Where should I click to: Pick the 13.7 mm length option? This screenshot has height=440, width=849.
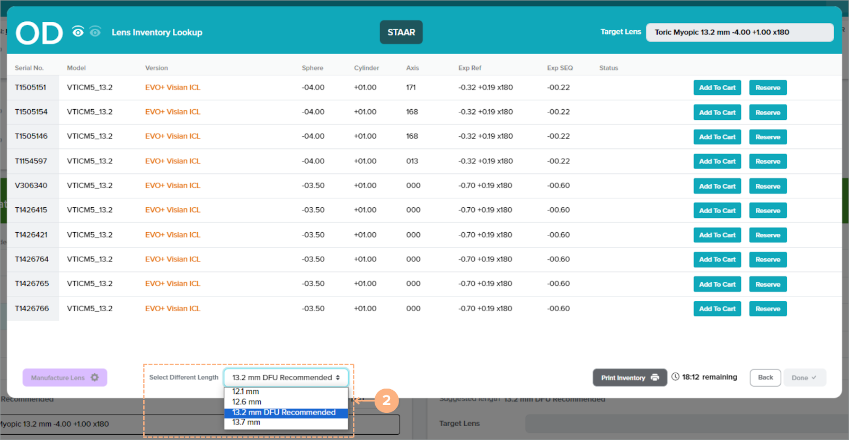(246, 423)
